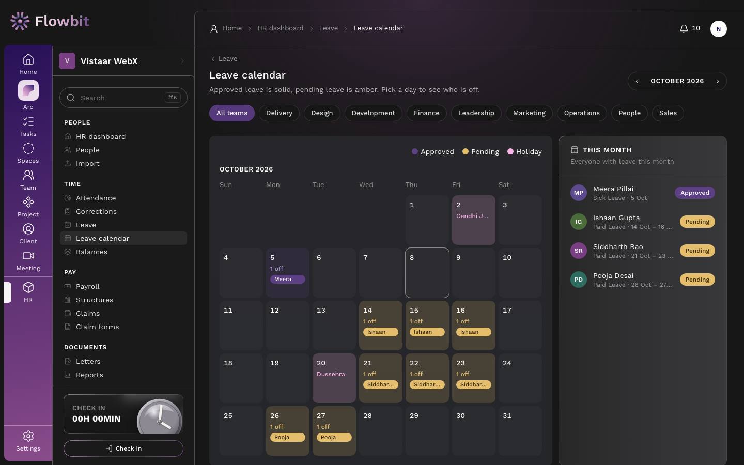Screen dimensions: 744x465
Task: Filter by Development team
Action: pyautogui.click(x=374, y=113)
